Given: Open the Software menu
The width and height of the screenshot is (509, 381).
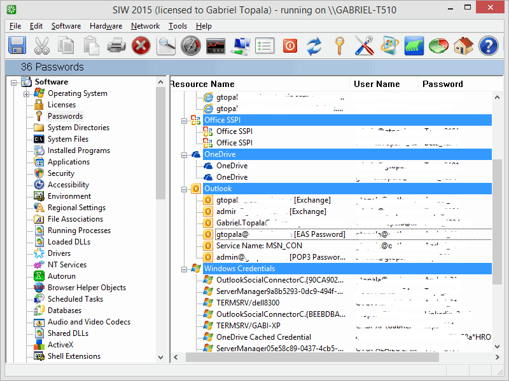Looking at the screenshot, I should coord(66,26).
